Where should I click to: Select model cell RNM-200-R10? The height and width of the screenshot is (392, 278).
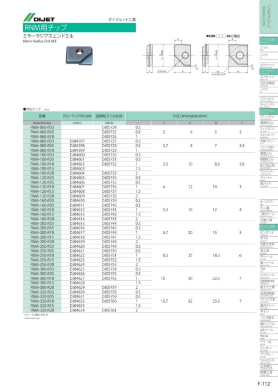coord(42,233)
